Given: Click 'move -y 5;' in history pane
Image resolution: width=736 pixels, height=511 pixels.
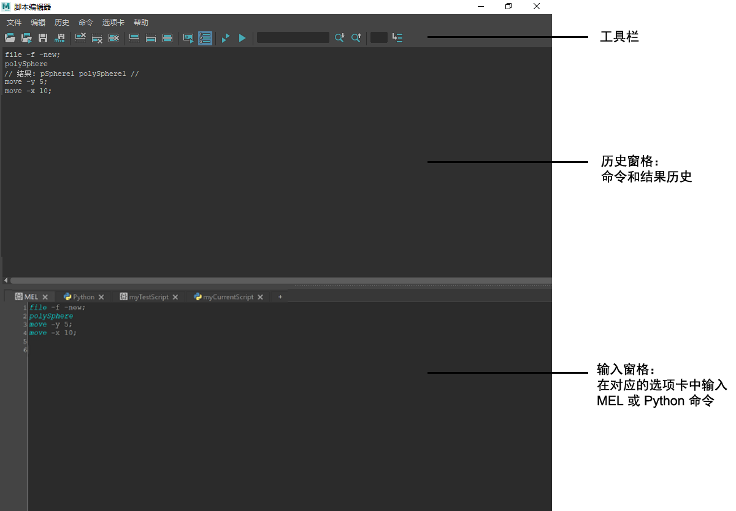Looking at the screenshot, I should coord(26,81).
